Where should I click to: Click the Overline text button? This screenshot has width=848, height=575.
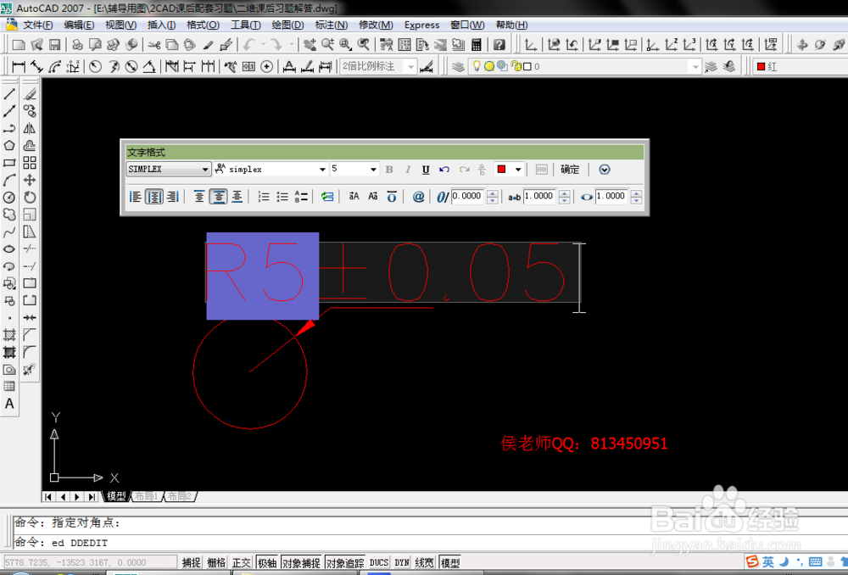pos(392,197)
